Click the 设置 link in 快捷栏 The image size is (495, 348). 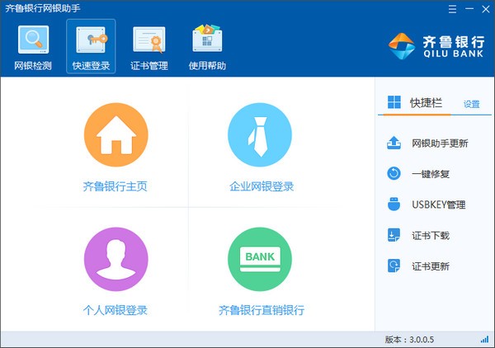472,104
